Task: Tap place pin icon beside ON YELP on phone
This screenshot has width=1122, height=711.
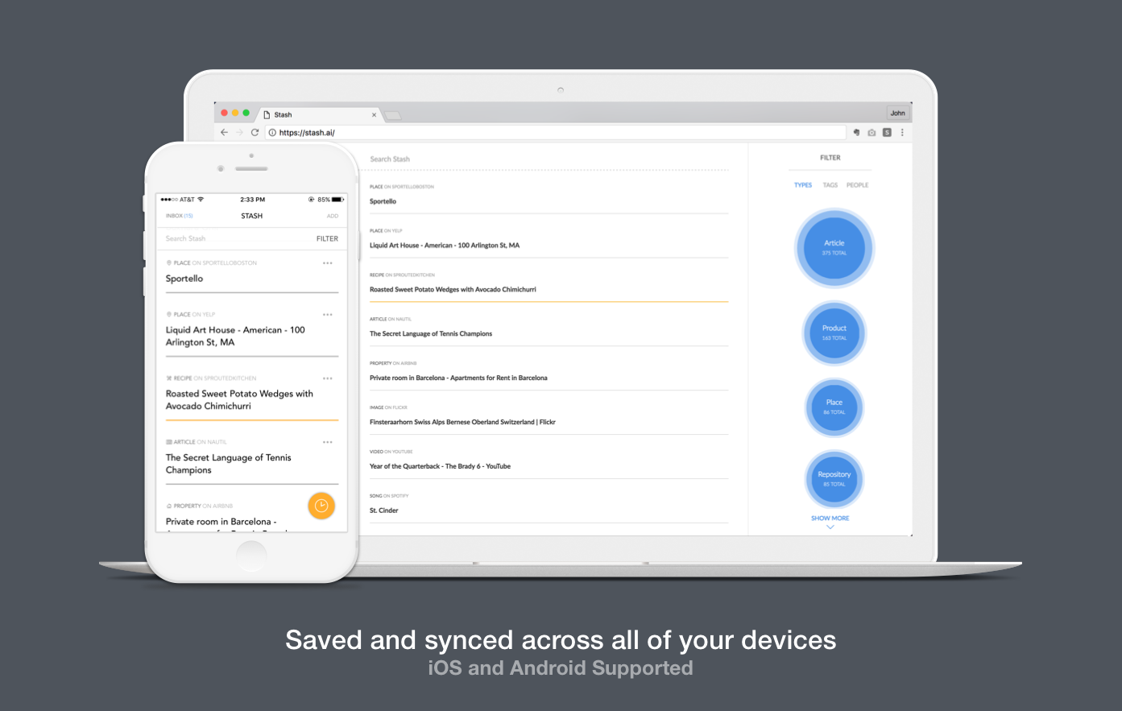Action: 168,315
